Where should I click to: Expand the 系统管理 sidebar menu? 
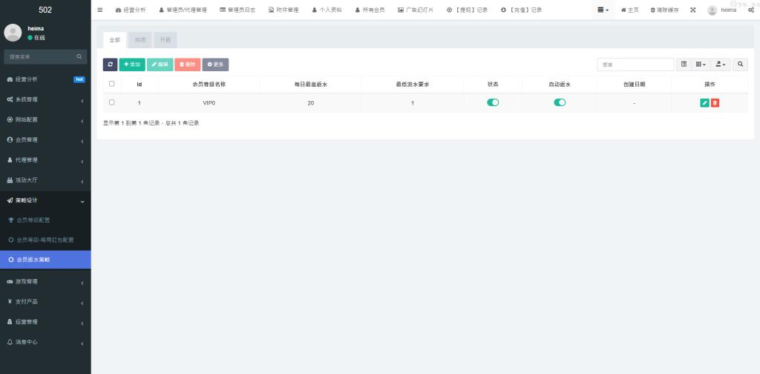point(45,99)
